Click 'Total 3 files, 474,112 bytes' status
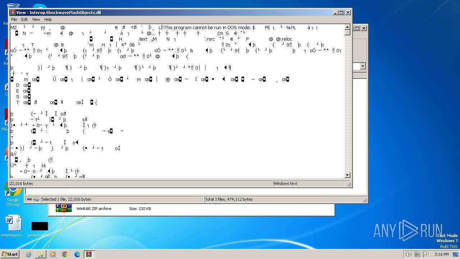460x259 pixels. (x=229, y=199)
